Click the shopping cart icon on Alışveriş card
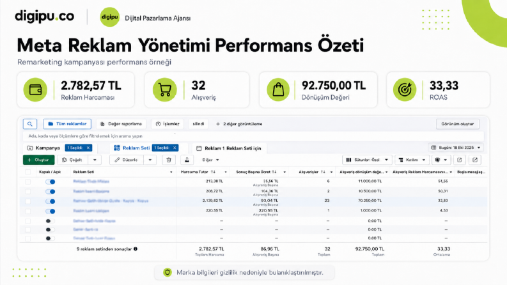The height and width of the screenshot is (285, 507). tap(165, 89)
